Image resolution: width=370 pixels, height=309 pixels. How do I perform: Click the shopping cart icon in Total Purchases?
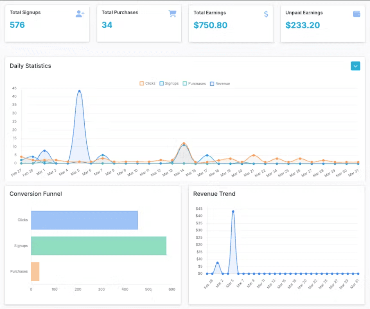pos(172,13)
